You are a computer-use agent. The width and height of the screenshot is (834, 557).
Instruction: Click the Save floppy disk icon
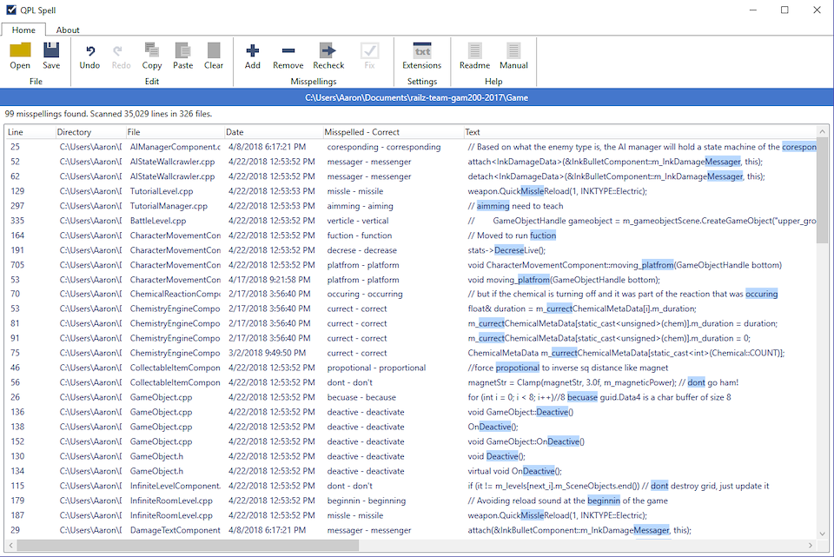51,50
